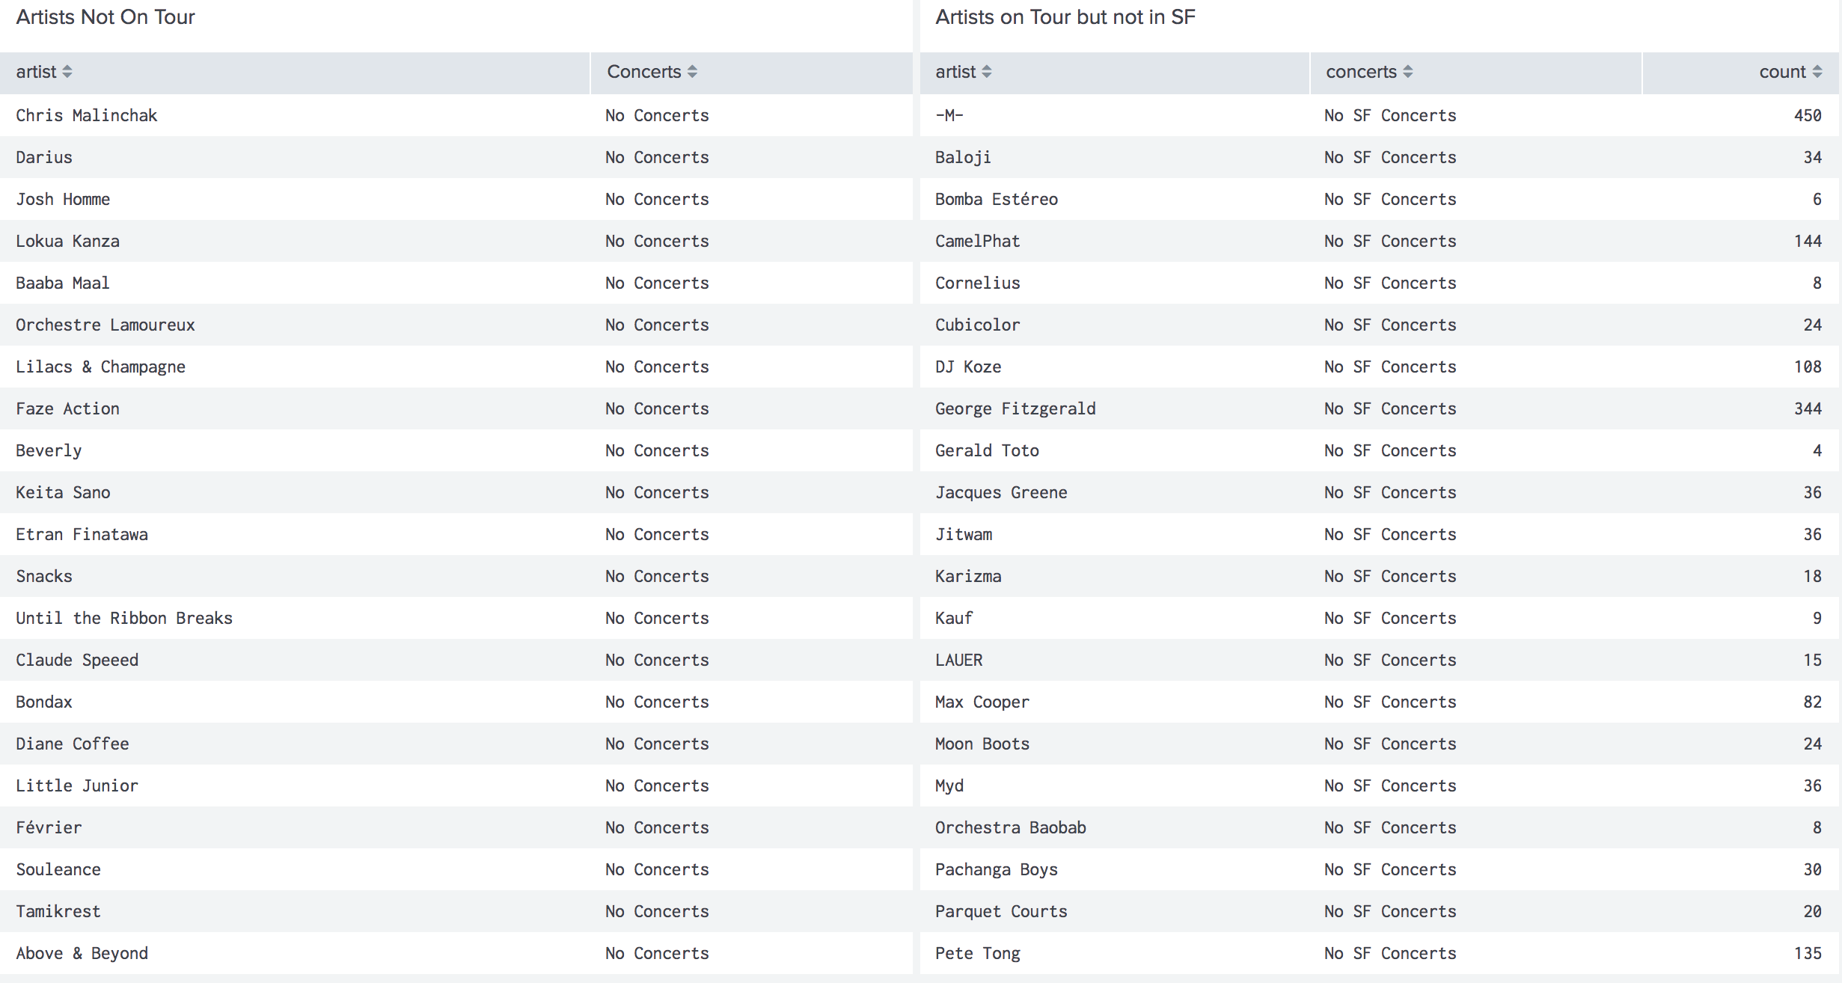
Task: Select count 15 in LAUER row
Action: click(x=1812, y=660)
